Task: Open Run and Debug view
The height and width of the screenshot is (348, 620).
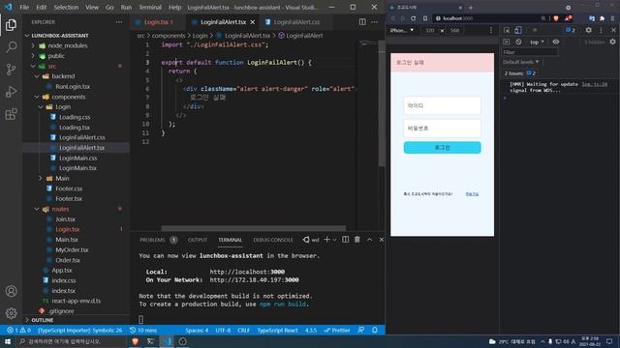Action: 11,92
